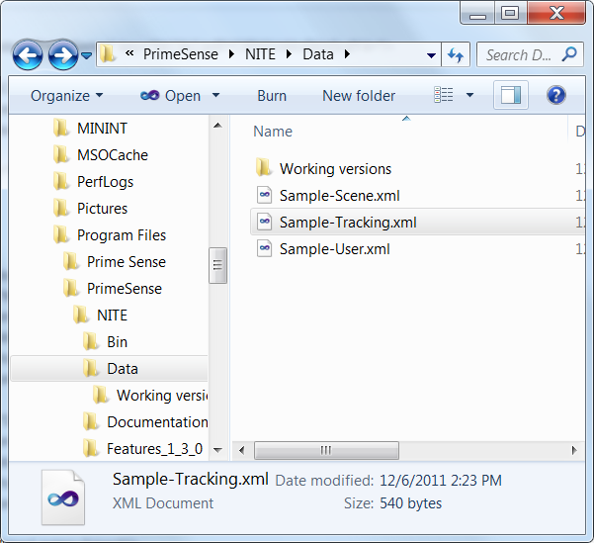Click the New folder button

point(359,96)
